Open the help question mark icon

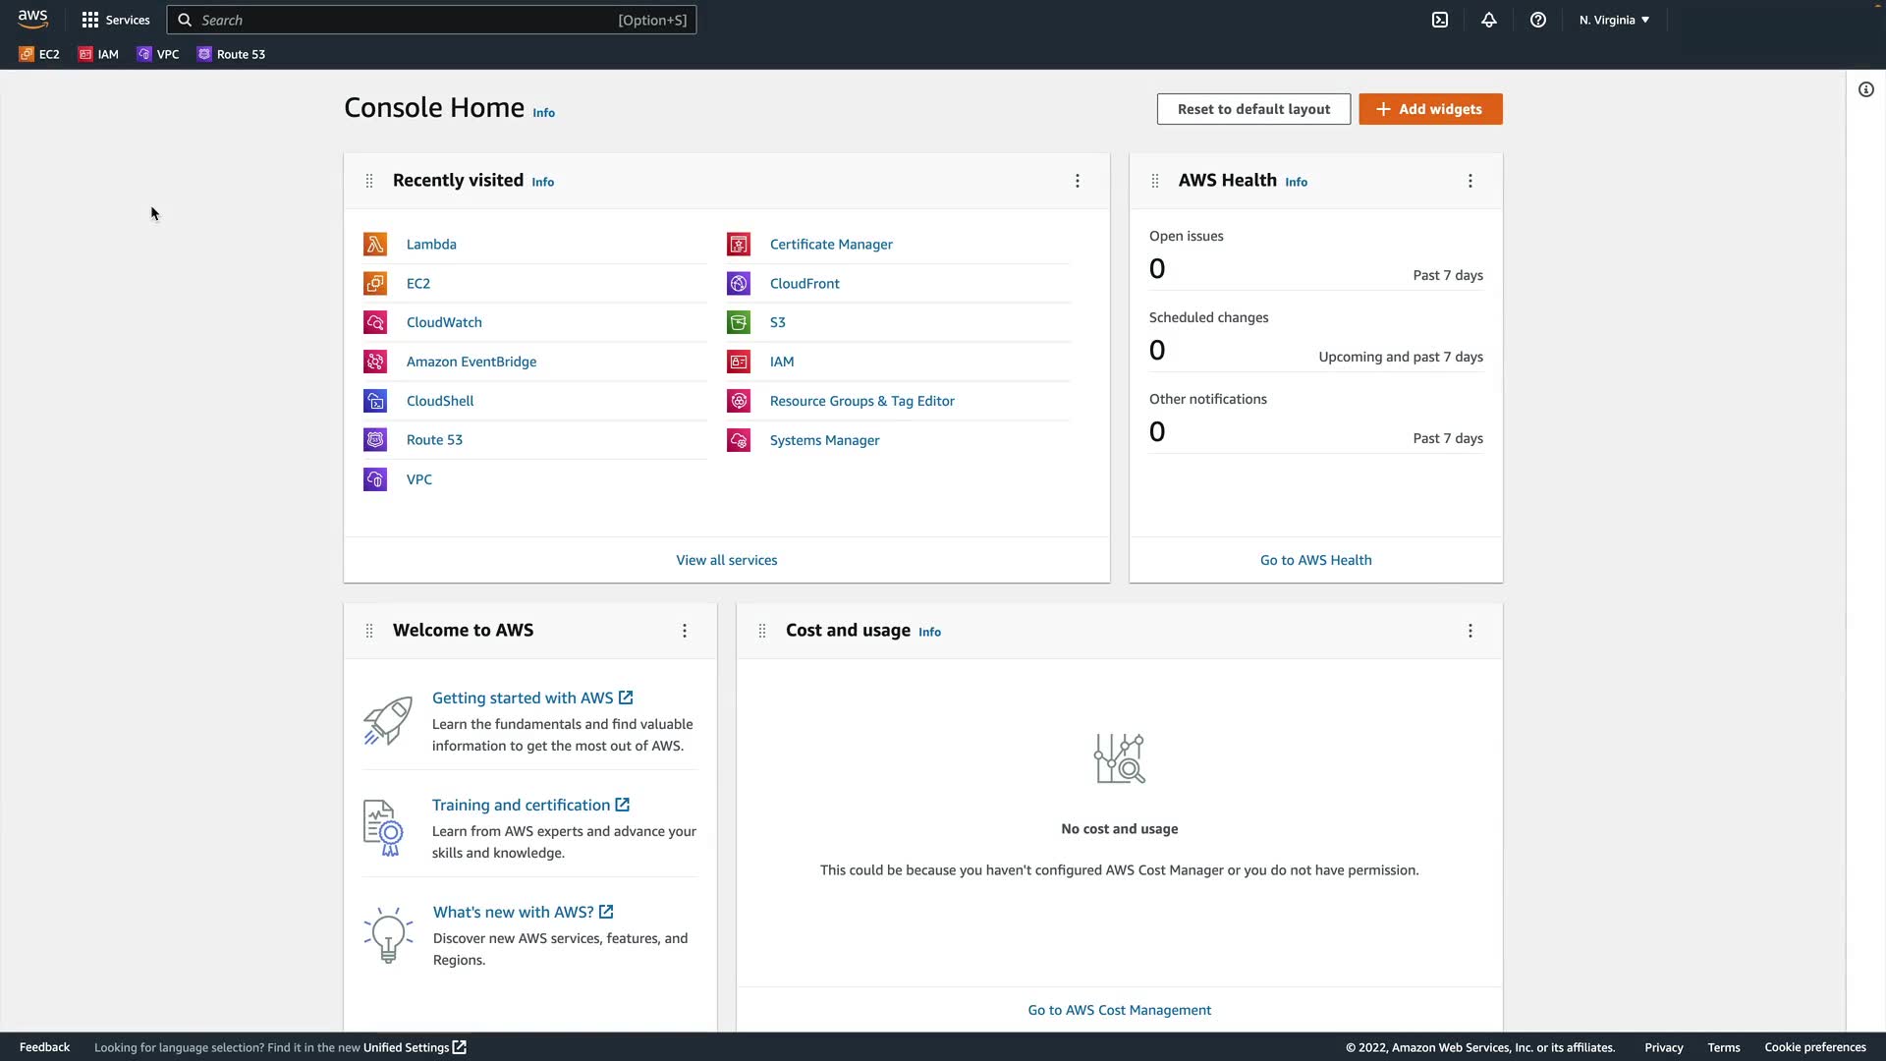point(1538,20)
